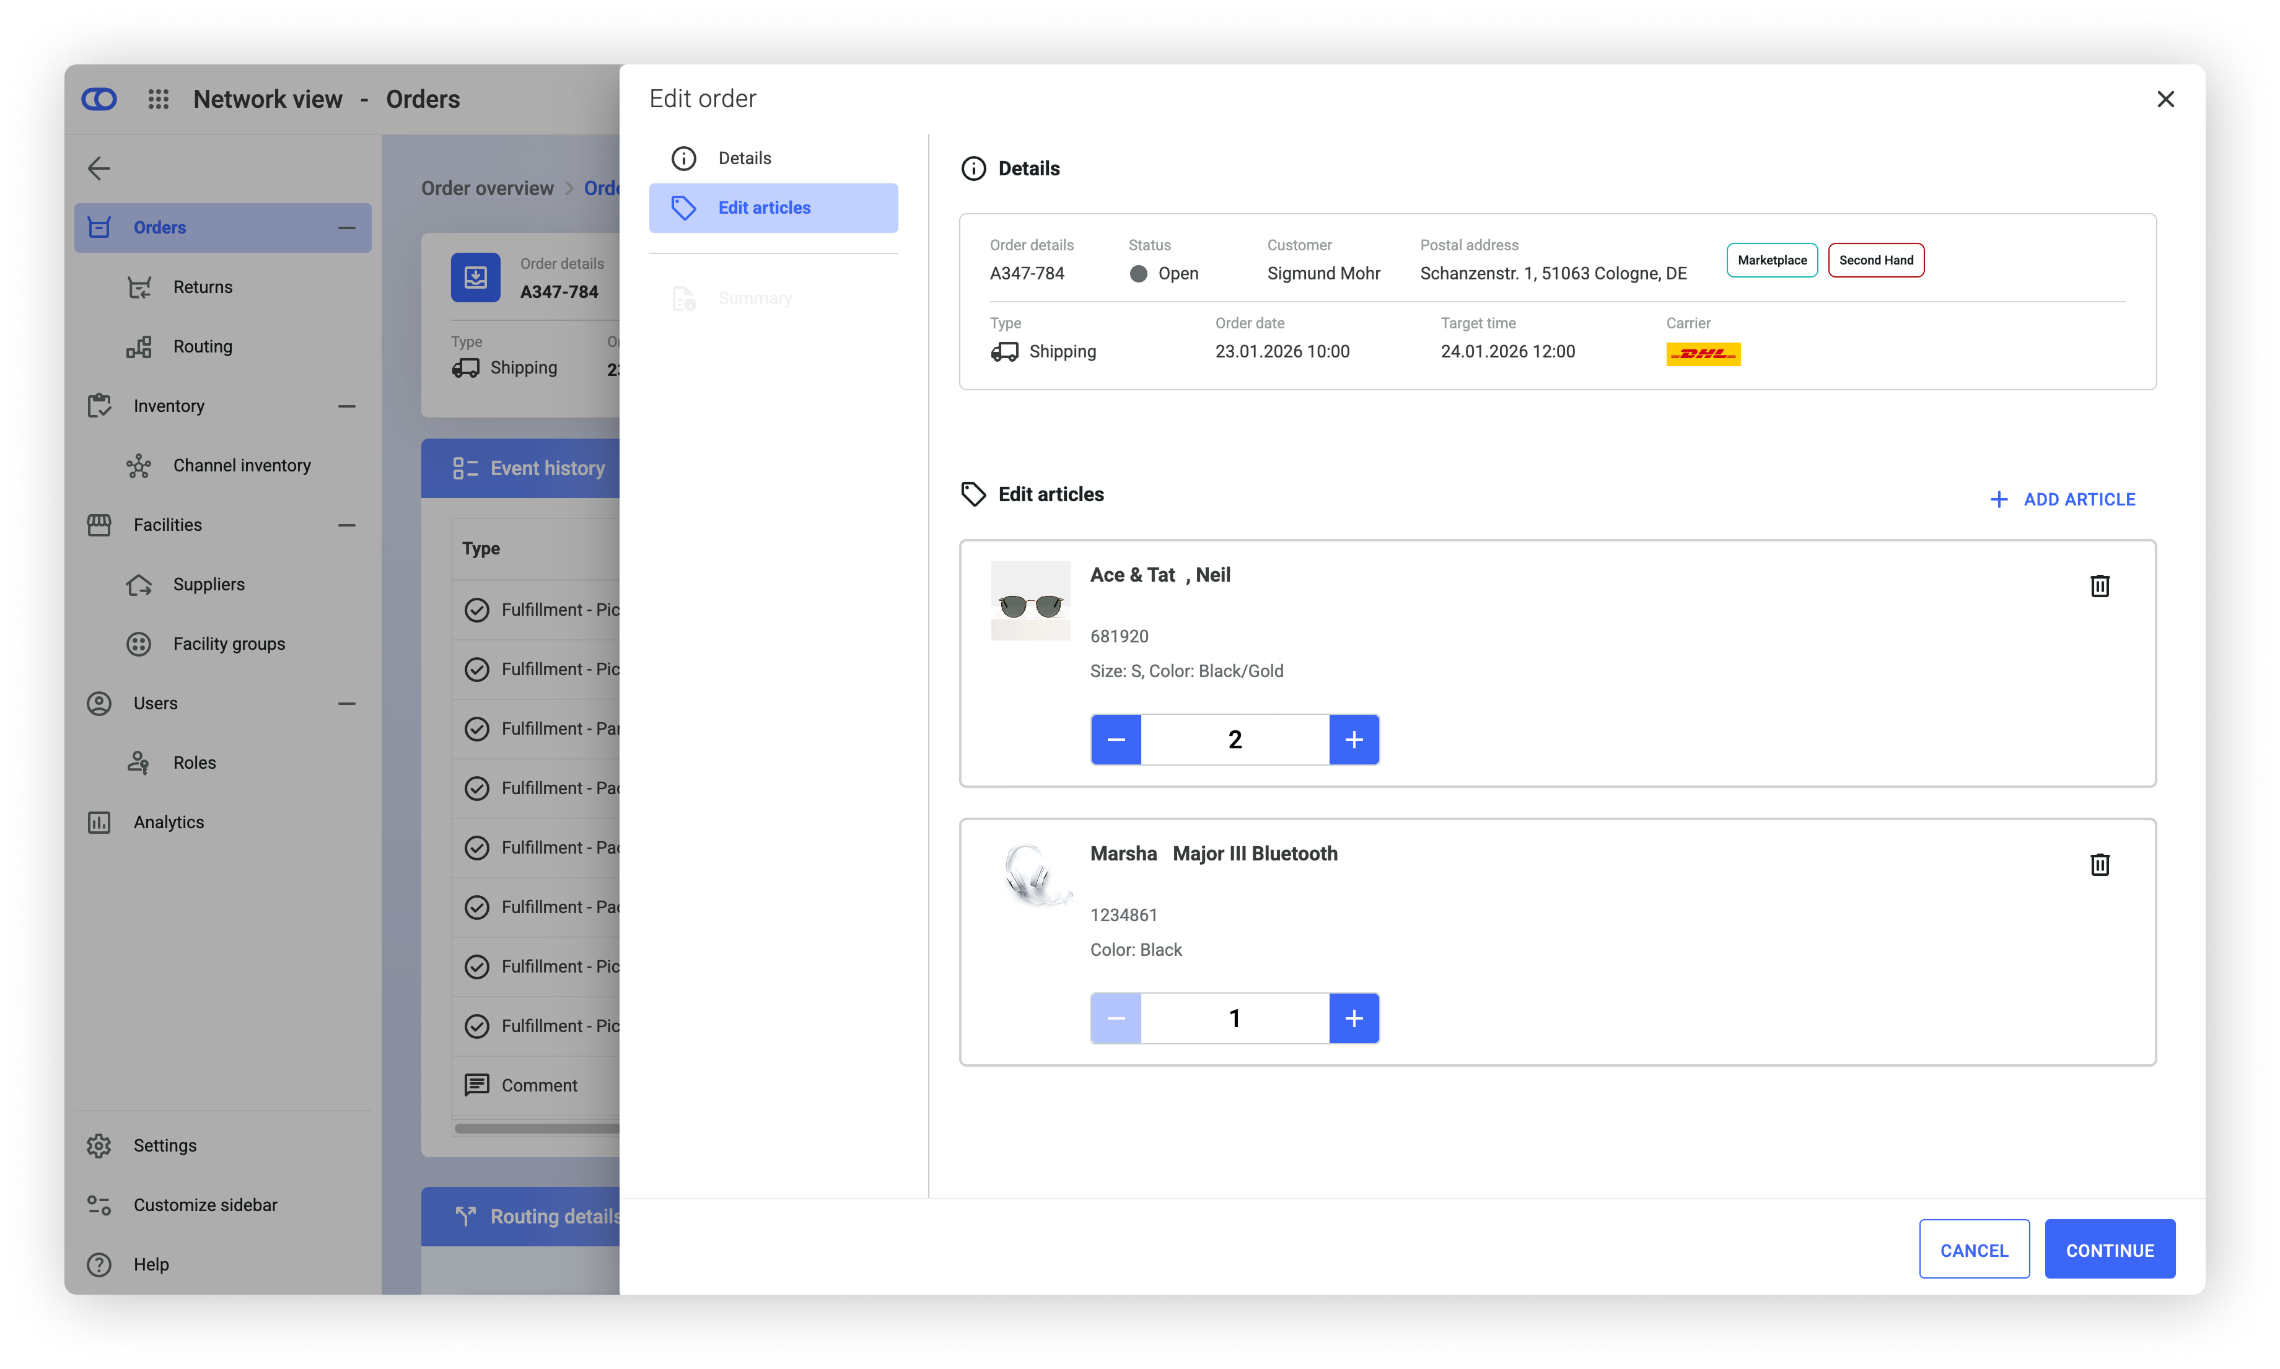Switch to the Details step
This screenshot has width=2280, height=1369.
[743, 158]
